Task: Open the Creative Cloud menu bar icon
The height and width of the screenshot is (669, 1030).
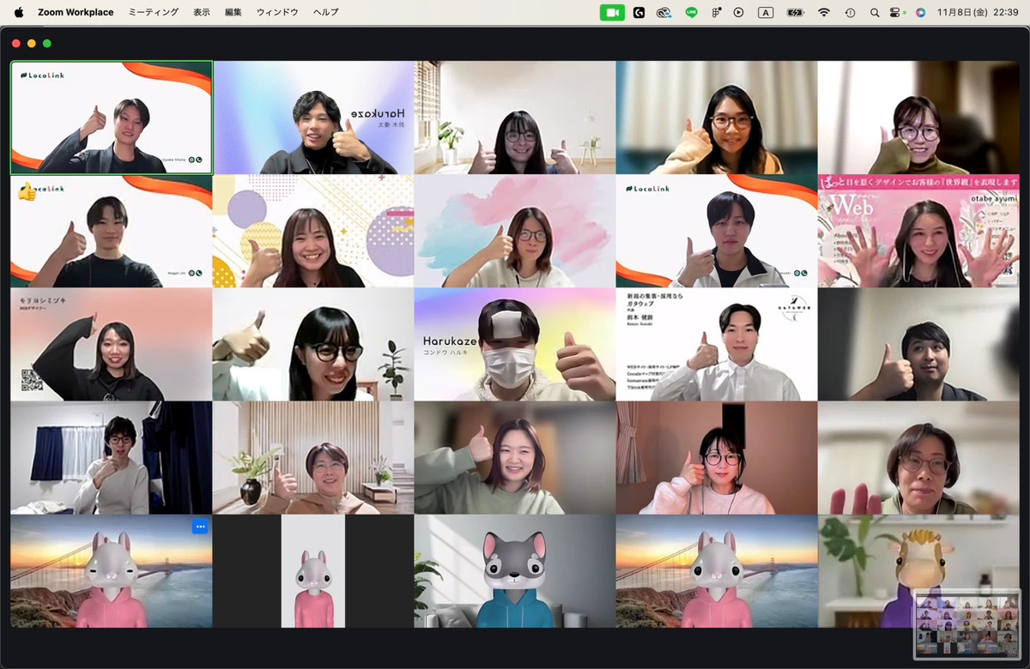Action: (x=663, y=12)
